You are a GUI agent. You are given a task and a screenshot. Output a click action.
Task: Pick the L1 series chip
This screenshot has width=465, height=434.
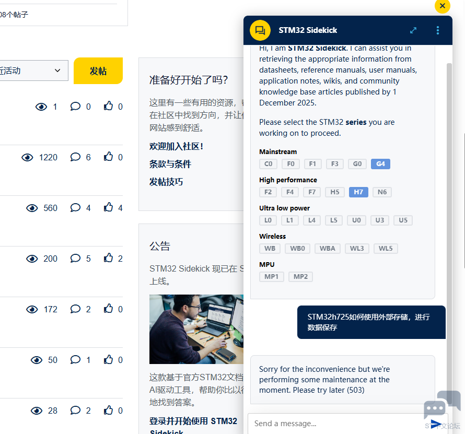tap(290, 220)
